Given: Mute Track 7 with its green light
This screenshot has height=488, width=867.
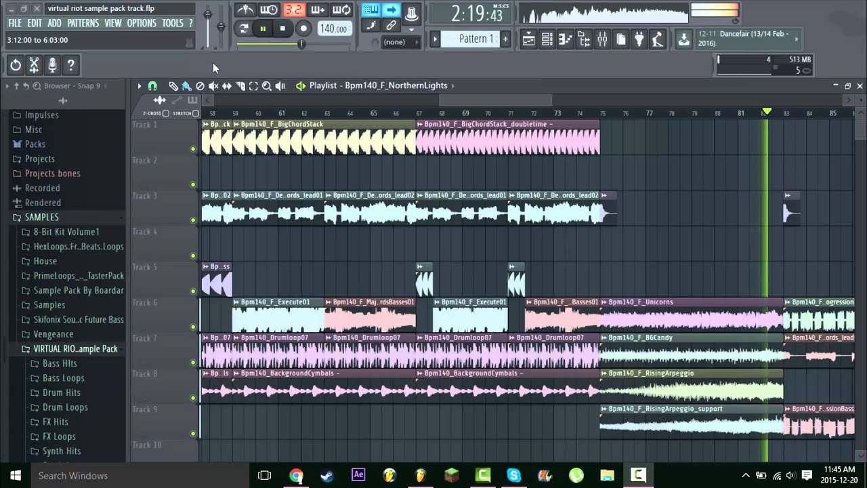Looking at the screenshot, I should 193,363.
